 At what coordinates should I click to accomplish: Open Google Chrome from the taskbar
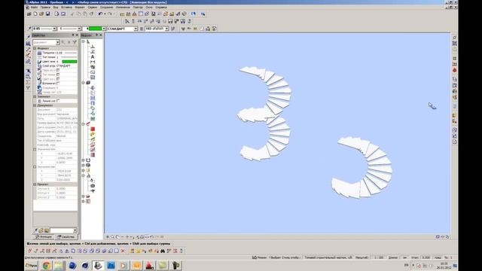click(47, 266)
